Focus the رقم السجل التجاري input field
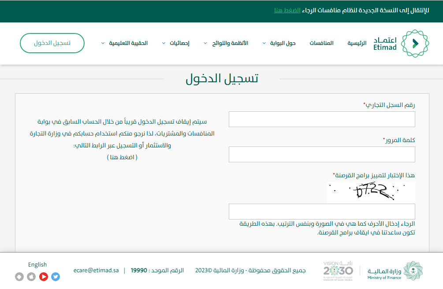This screenshot has height=289, width=443. click(322, 119)
